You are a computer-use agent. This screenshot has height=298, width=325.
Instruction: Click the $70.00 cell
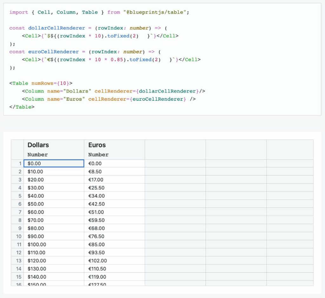click(x=54, y=220)
